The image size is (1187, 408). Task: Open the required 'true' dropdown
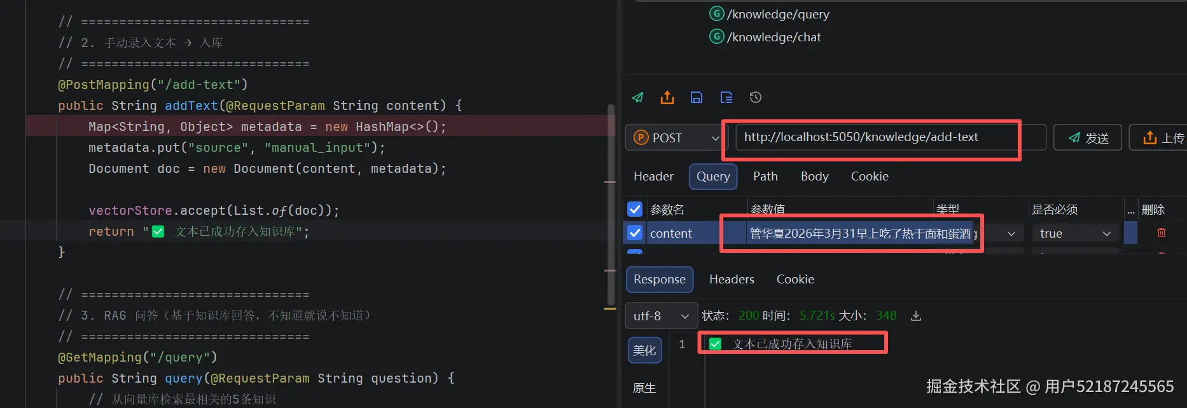1075,233
